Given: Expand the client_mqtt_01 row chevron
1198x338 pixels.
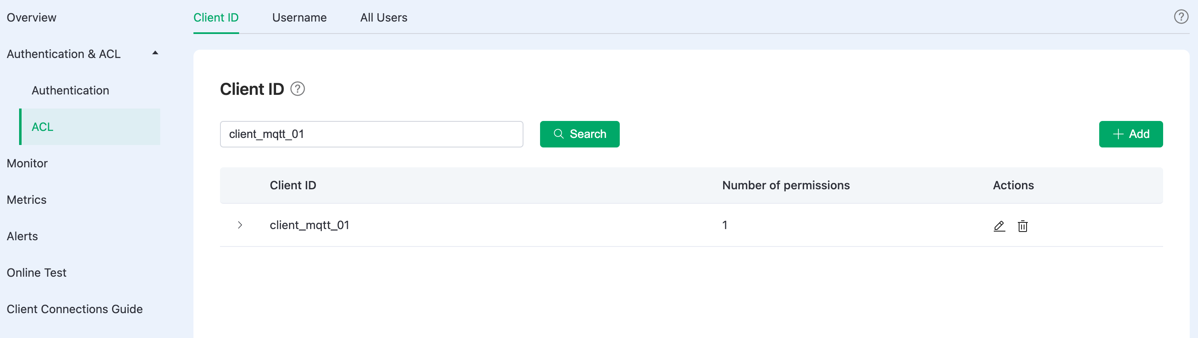Looking at the screenshot, I should pyautogui.click(x=240, y=225).
